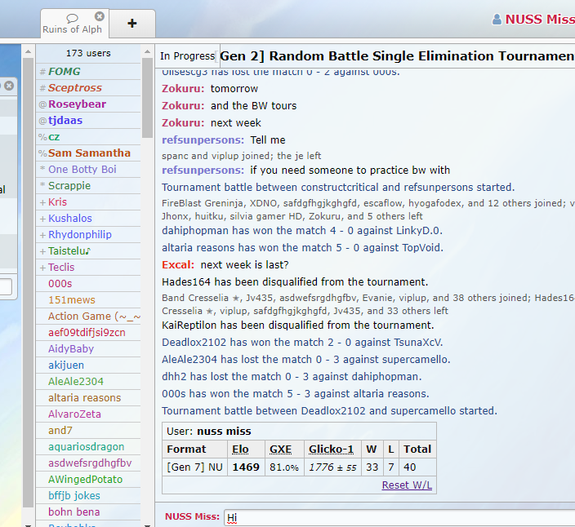Expand the In Progress tournament box
The width and height of the screenshot is (575, 527).
coord(187,56)
